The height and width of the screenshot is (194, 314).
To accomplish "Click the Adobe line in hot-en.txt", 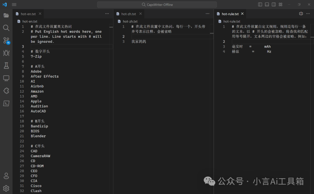I will (x=36, y=71).
